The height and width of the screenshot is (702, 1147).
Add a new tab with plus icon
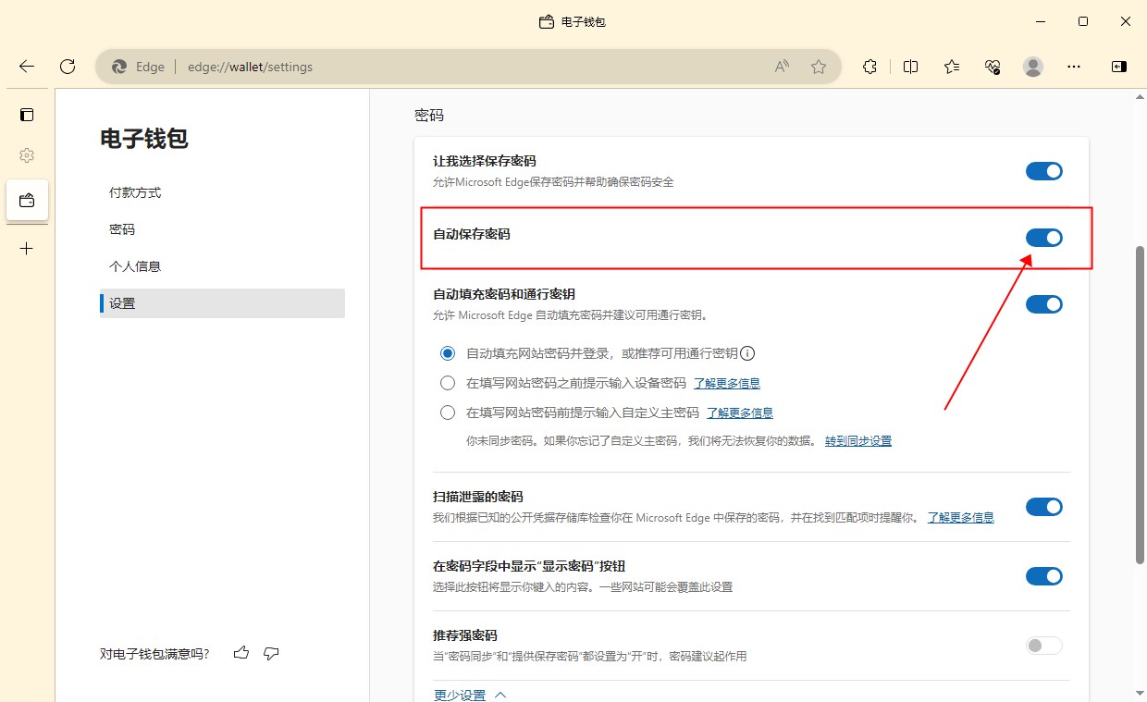click(27, 249)
